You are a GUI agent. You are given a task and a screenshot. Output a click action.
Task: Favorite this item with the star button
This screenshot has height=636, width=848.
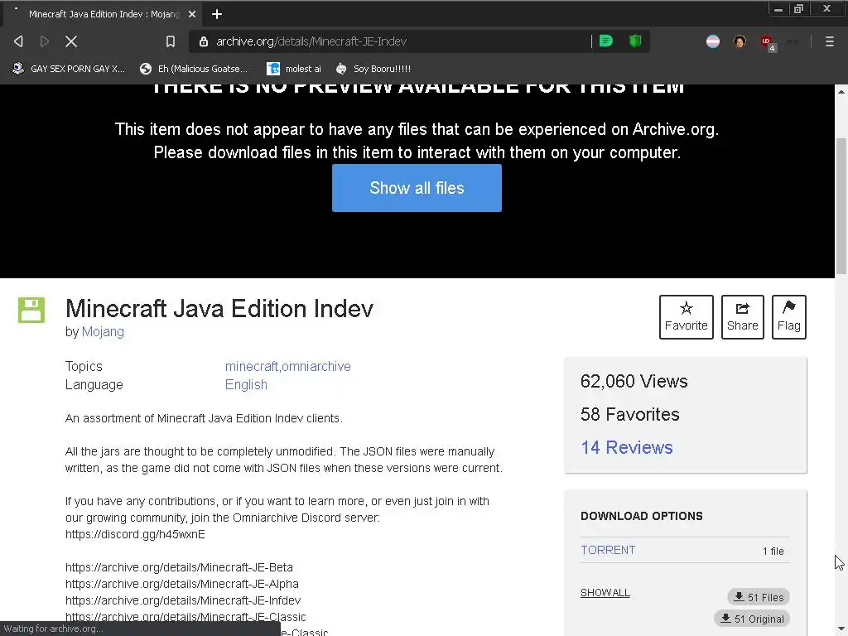point(686,317)
